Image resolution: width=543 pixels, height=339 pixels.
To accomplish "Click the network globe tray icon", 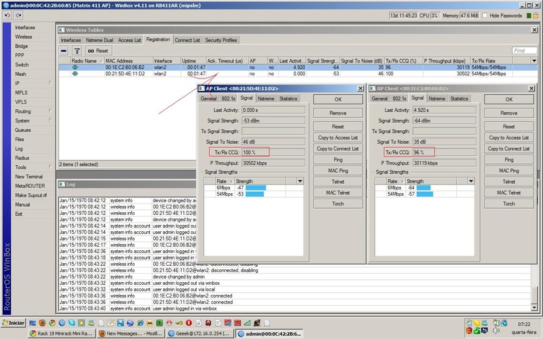I will click(504, 323).
